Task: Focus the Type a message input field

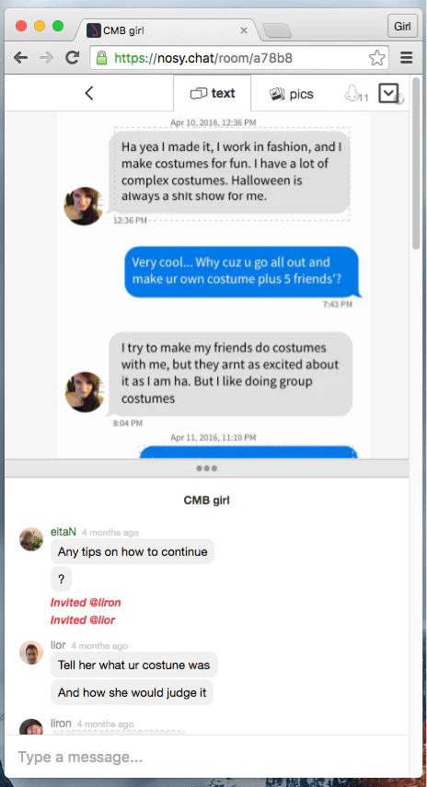Action: click(x=207, y=757)
